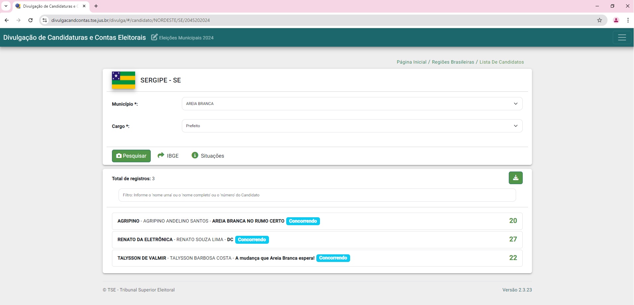Click the Situações info icon

195,155
